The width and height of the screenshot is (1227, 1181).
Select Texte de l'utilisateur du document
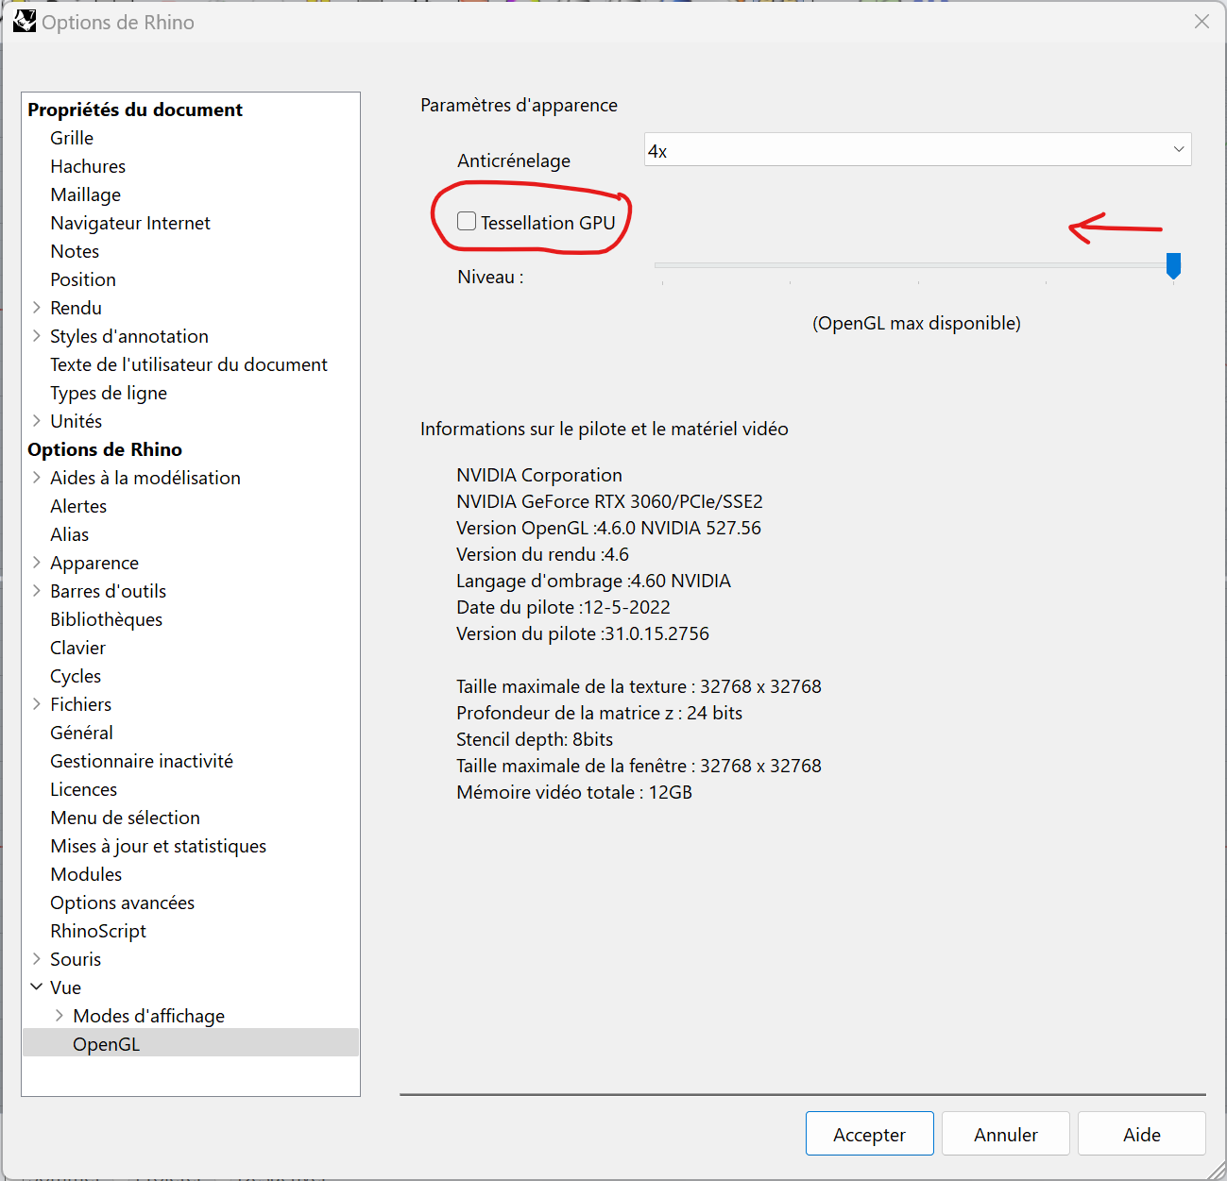click(189, 364)
